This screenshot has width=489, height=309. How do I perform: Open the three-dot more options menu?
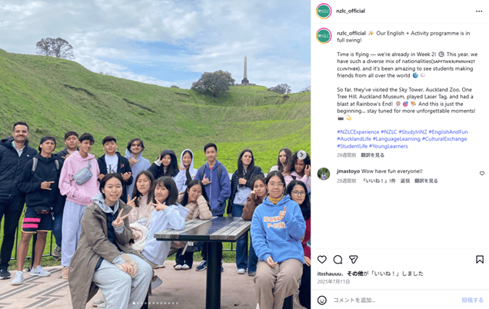pos(479,12)
